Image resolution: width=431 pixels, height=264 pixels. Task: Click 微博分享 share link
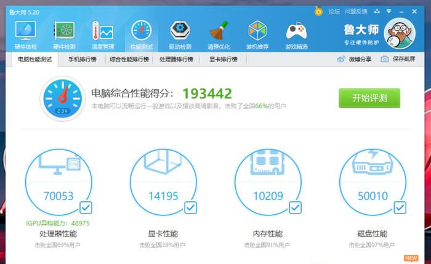click(x=354, y=60)
